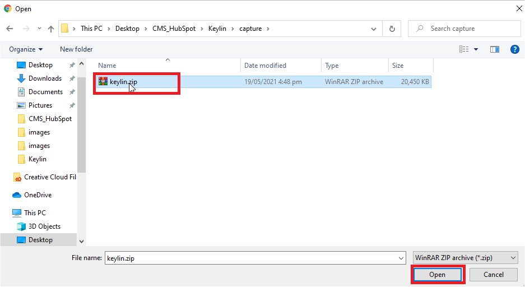
Task: Expand the address bar history dropdown
Action: (x=374, y=29)
